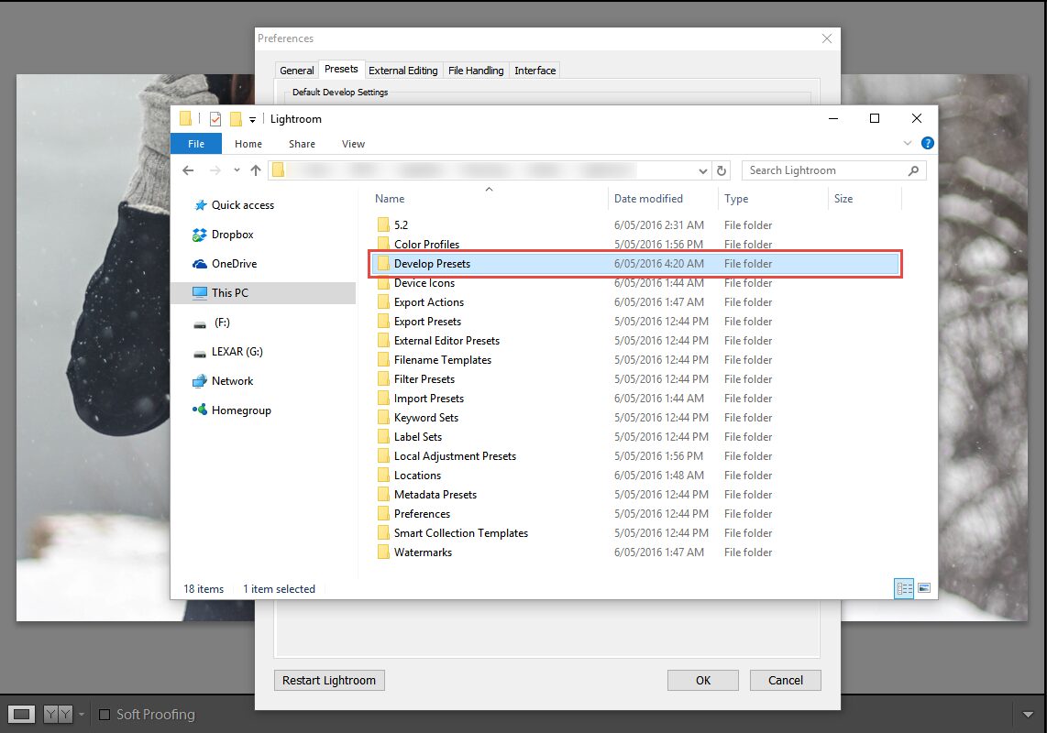1047x733 pixels.
Task: Click the search magnifier icon
Action: coord(913,170)
